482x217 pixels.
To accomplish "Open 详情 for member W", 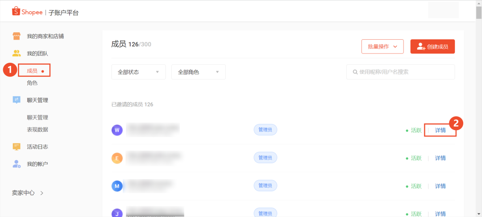I will click(x=440, y=130).
